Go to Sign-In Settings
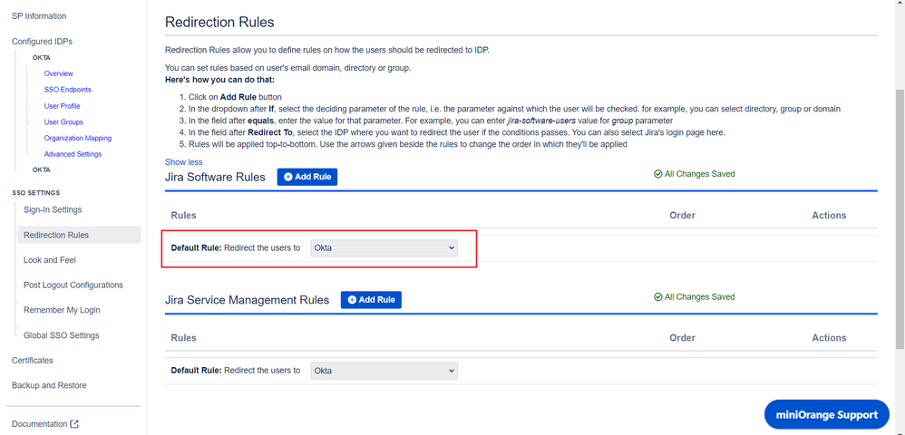The height and width of the screenshot is (435, 905). [53, 210]
